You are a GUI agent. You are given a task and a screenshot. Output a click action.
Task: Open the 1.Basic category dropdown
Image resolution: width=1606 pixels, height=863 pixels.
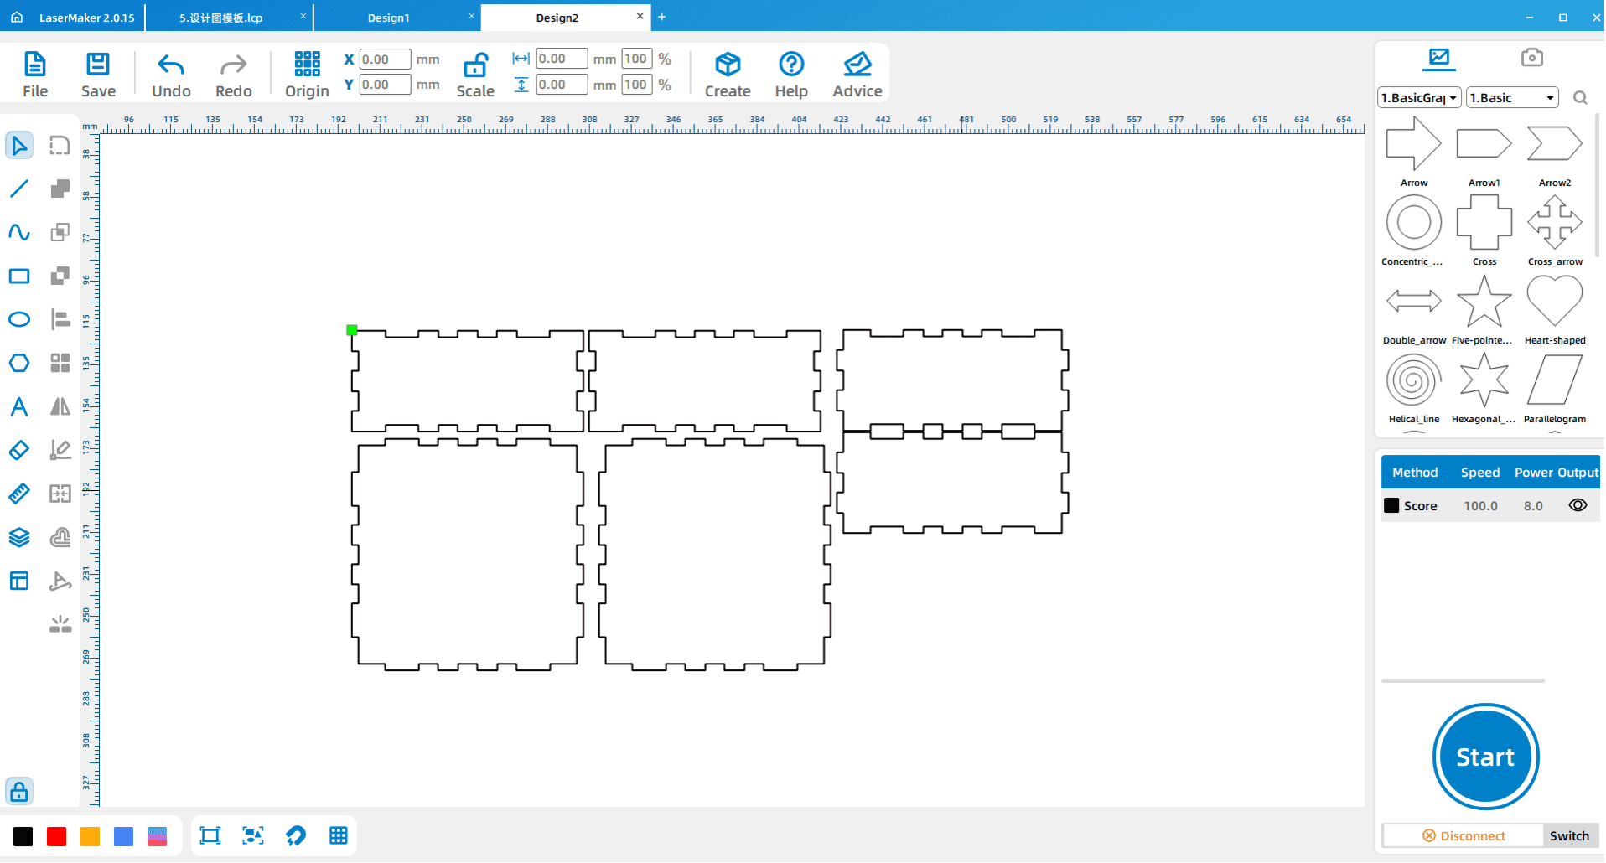point(1511,98)
